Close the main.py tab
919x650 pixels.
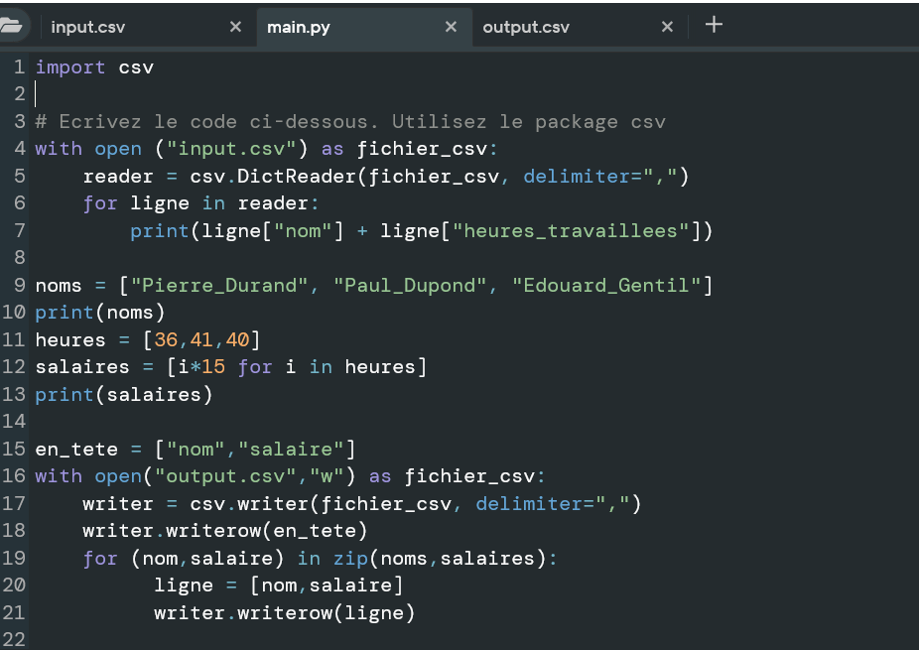(x=451, y=27)
